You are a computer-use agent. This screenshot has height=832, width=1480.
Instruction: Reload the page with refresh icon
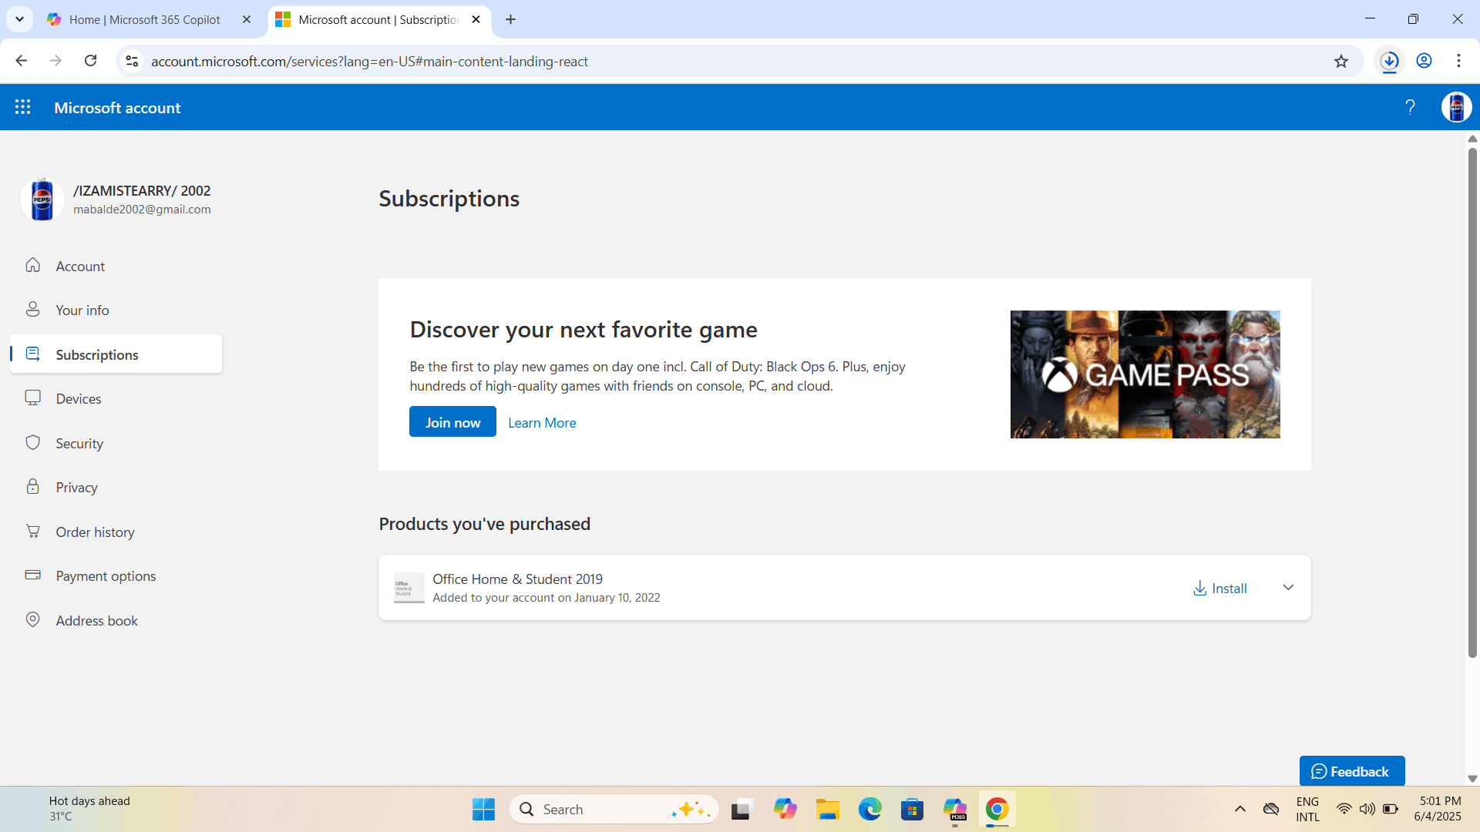(x=91, y=61)
